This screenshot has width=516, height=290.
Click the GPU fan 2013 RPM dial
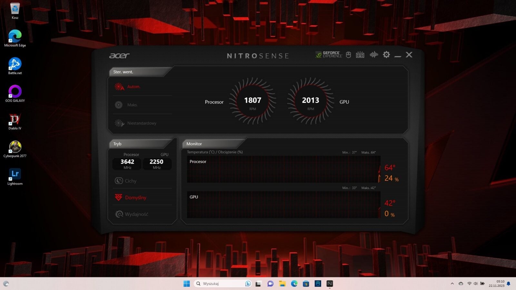(x=311, y=101)
